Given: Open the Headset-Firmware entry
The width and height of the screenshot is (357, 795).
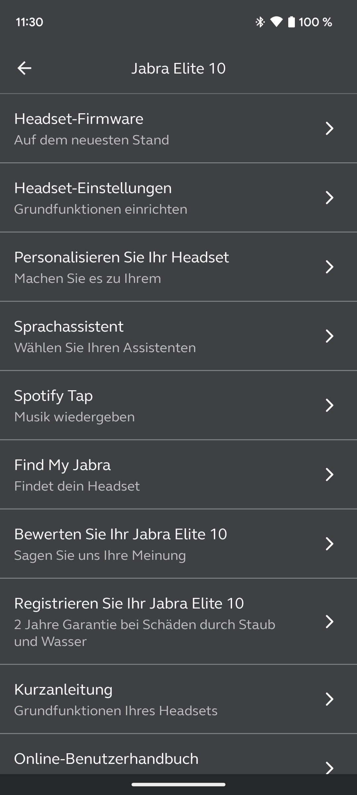Looking at the screenshot, I should tap(79, 119).
